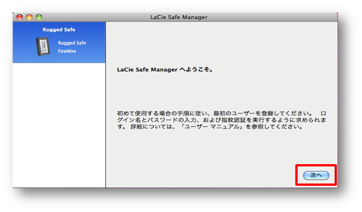The height and width of the screenshot is (212, 362).
Task: Minimize window with the yellow button
Action: pyautogui.click(x=29, y=17)
